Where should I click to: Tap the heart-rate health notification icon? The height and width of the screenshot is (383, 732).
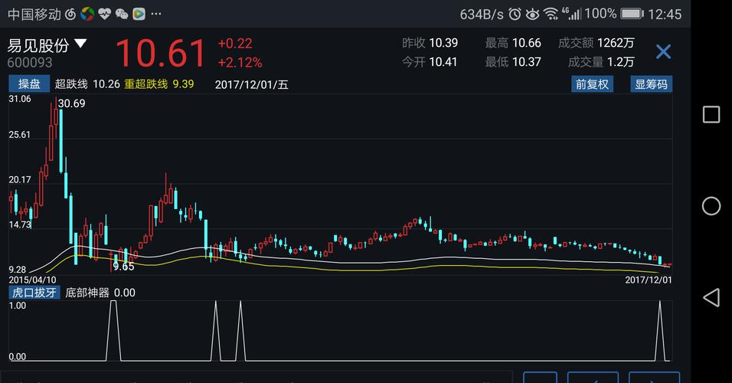105,14
